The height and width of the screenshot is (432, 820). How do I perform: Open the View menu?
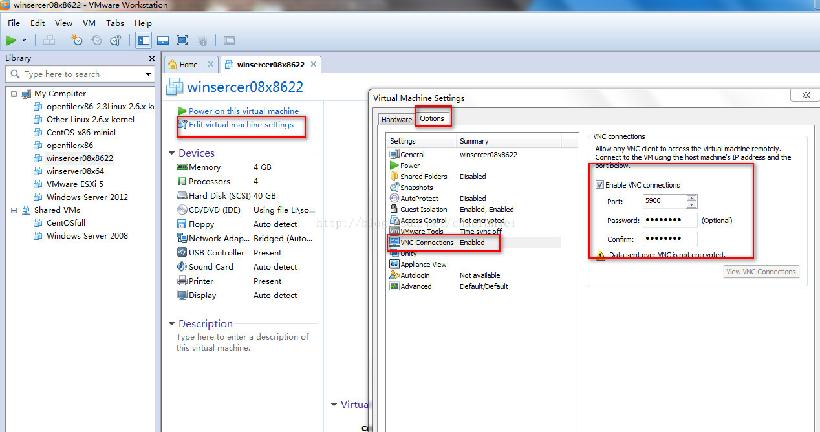63,23
